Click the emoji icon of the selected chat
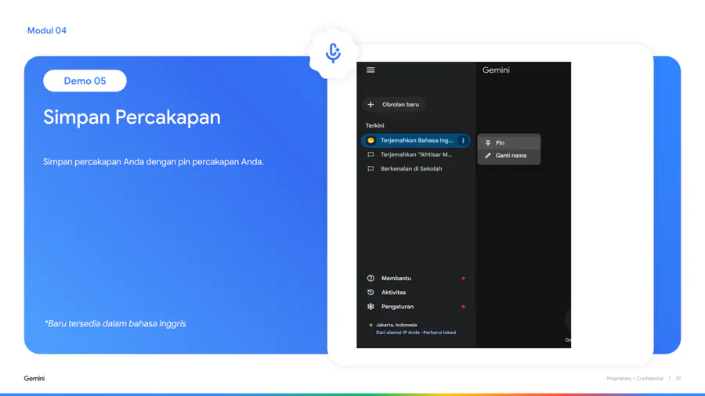This screenshot has width=705, height=396. 371,141
